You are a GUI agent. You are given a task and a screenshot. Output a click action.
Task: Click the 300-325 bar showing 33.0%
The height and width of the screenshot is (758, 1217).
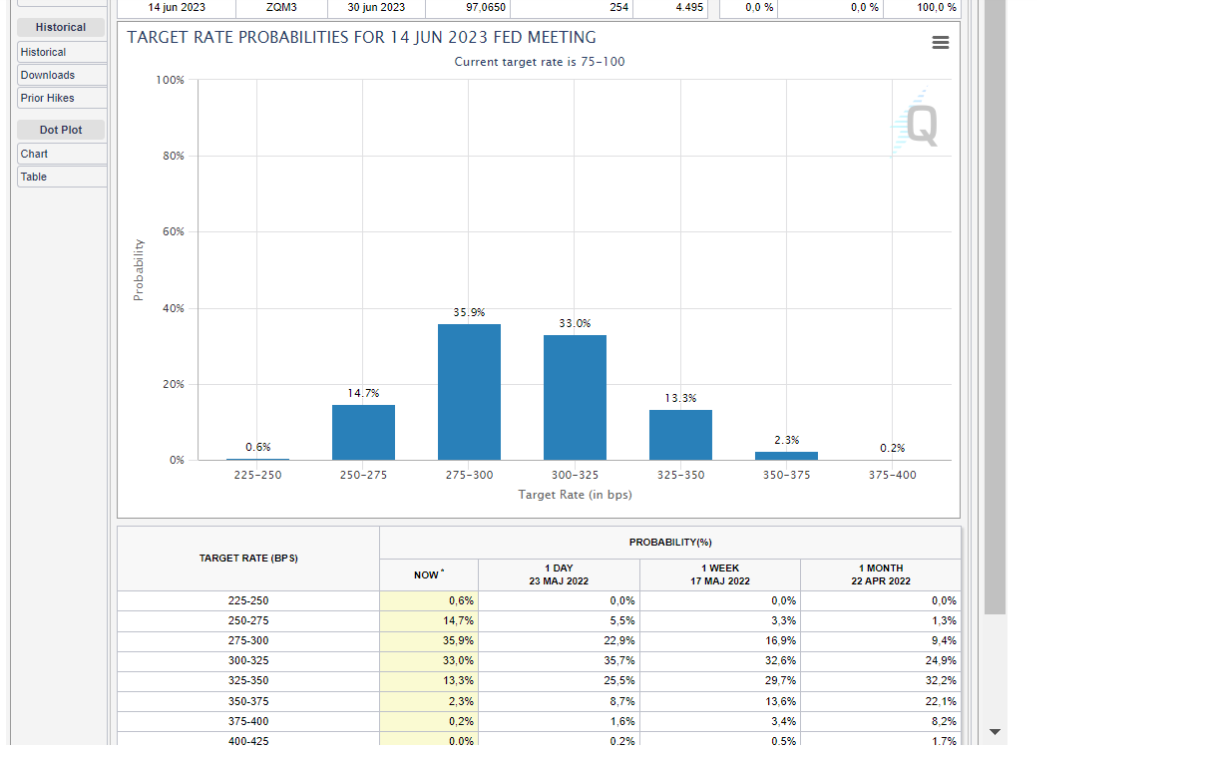(575, 397)
